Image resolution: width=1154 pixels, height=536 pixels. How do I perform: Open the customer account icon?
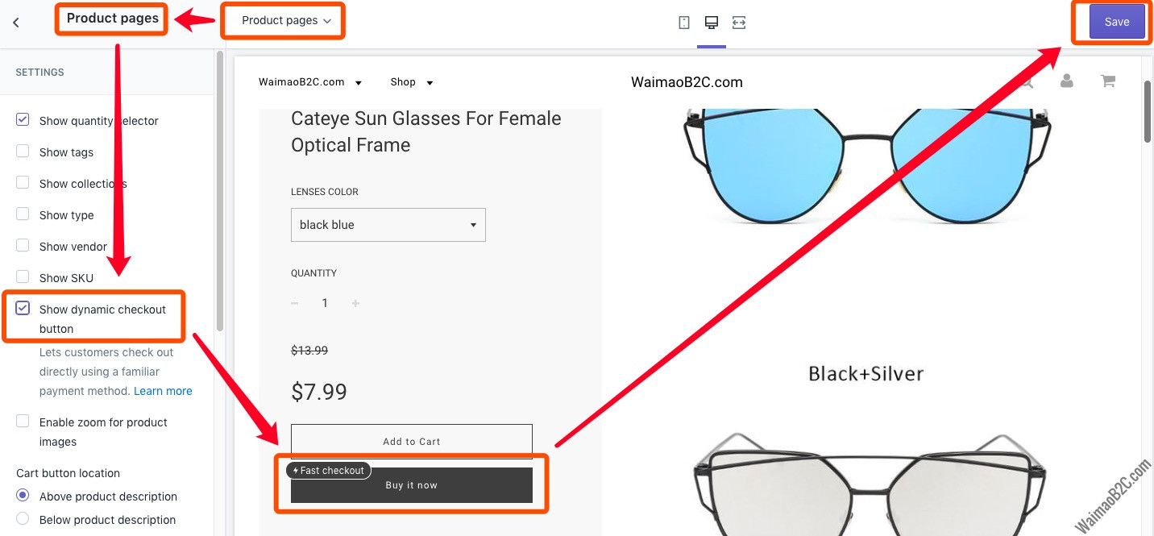1066,81
